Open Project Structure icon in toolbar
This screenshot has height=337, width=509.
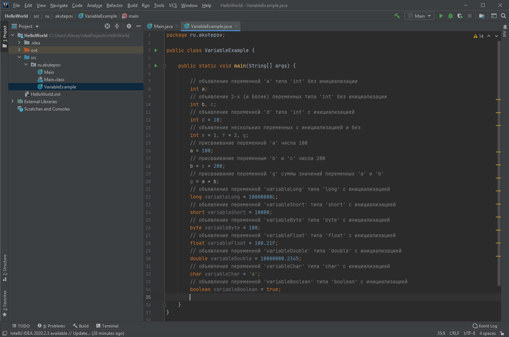click(x=481, y=16)
